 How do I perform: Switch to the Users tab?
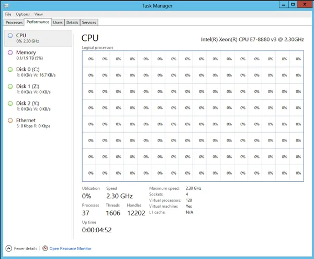58,23
